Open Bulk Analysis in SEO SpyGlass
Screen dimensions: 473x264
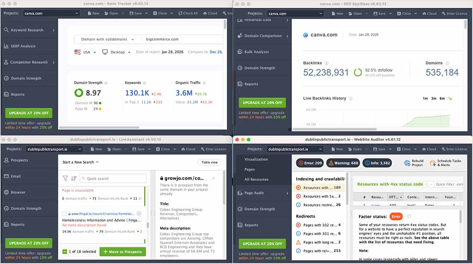(254, 52)
